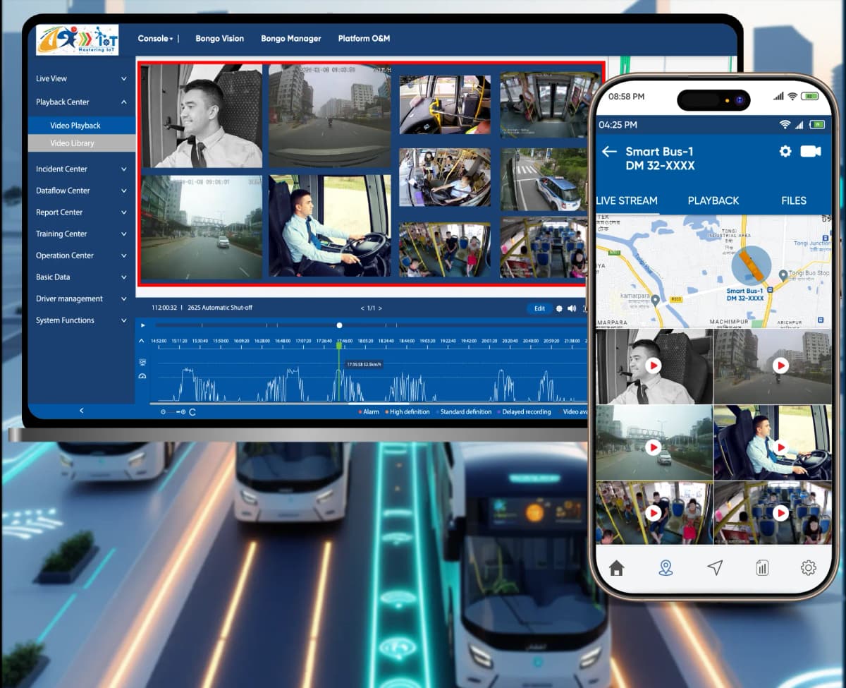
Task: Tap the navigation arrow icon in bottom bar
Action: pos(714,567)
